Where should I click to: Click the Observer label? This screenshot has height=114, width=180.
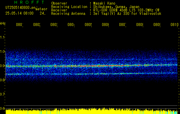click(x=59, y=3)
